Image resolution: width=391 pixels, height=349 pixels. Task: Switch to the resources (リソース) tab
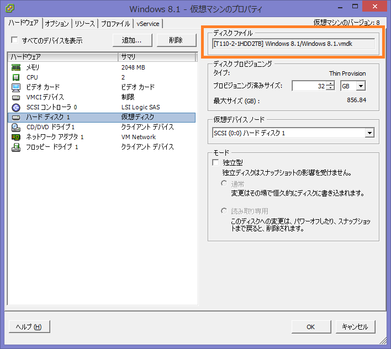coord(85,24)
